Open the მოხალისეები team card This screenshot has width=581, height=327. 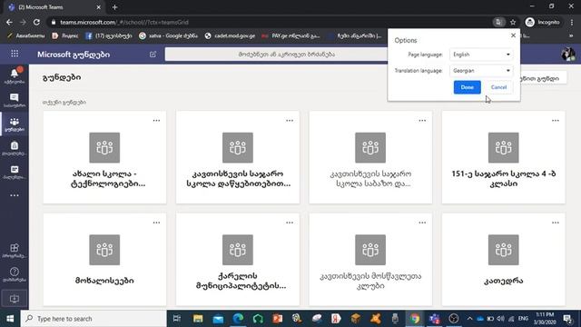point(104,260)
